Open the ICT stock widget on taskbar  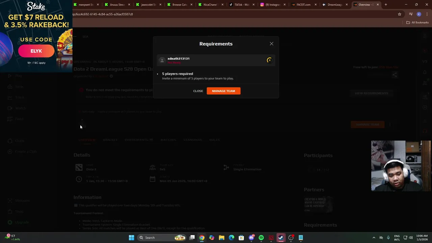coord(13,238)
